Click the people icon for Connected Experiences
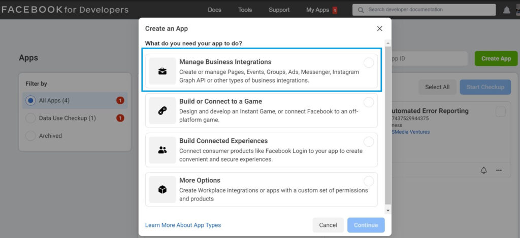520x238 pixels. 162,150
